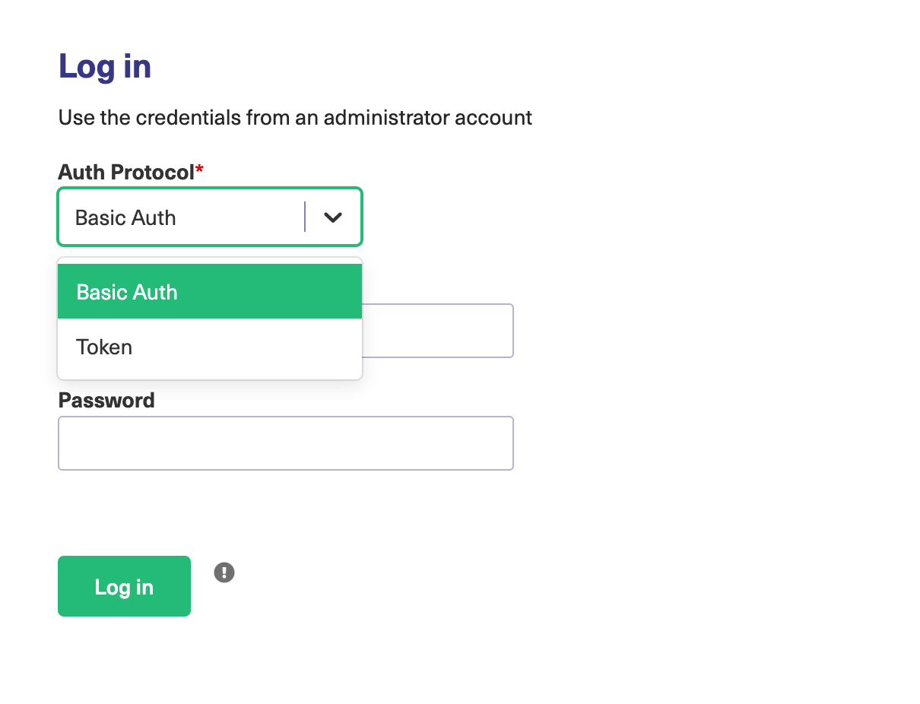Click the Password field label
Viewport: 920px width, 704px height.
pos(106,401)
